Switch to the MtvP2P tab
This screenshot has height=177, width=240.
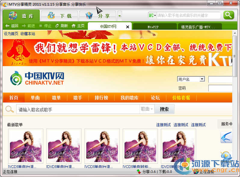155,27
